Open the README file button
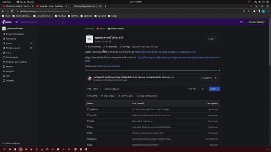 click(92, 96)
